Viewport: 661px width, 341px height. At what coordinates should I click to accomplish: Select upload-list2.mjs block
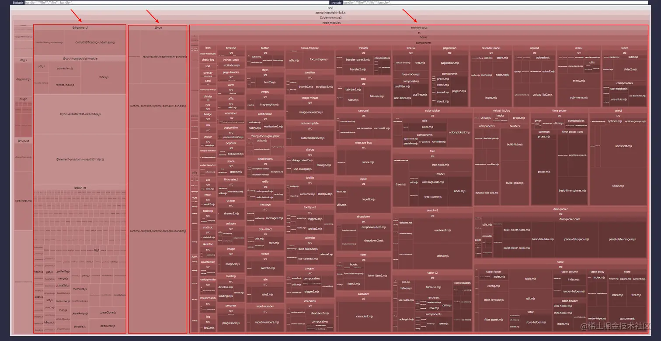tap(543, 95)
